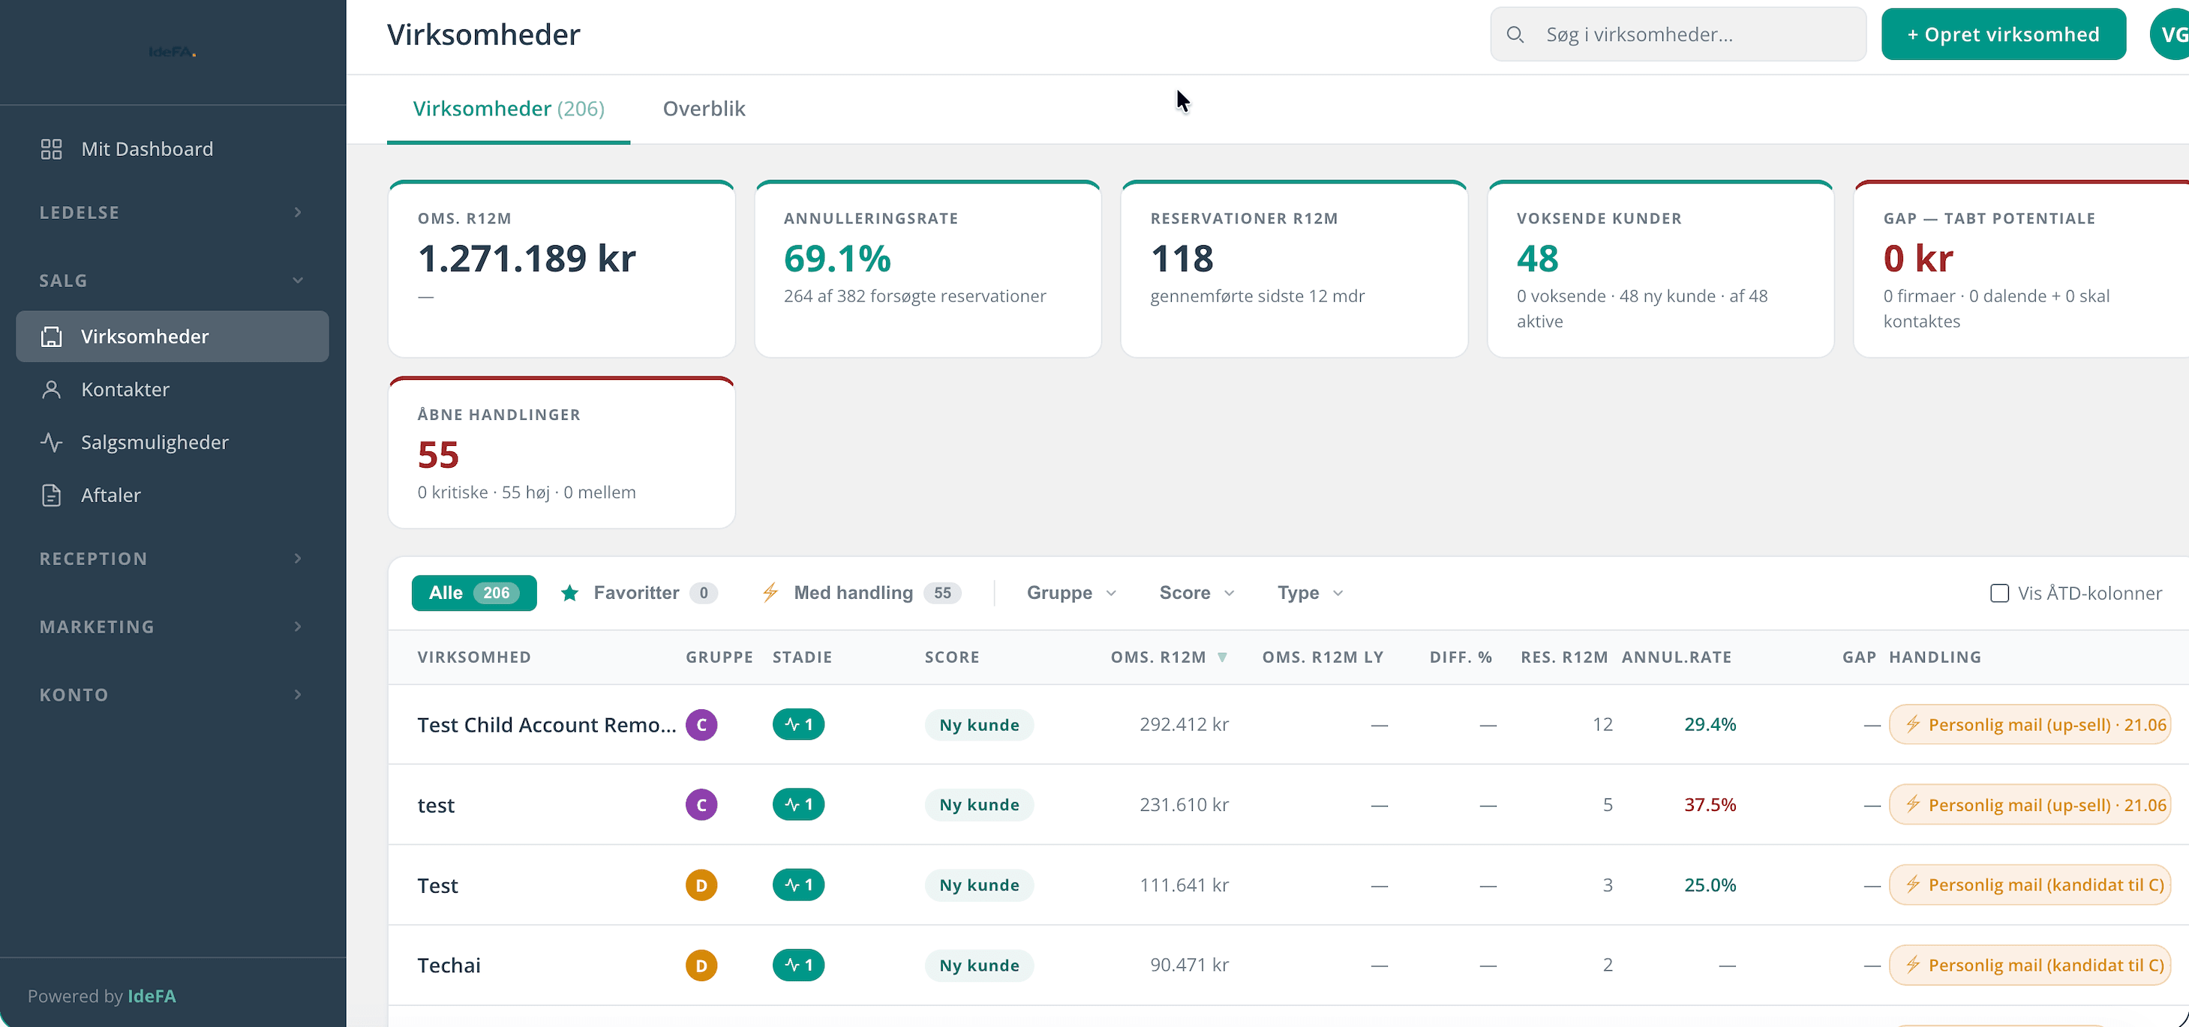
Task: Click the Kontakter person icon
Action: pyautogui.click(x=51, y=389)
